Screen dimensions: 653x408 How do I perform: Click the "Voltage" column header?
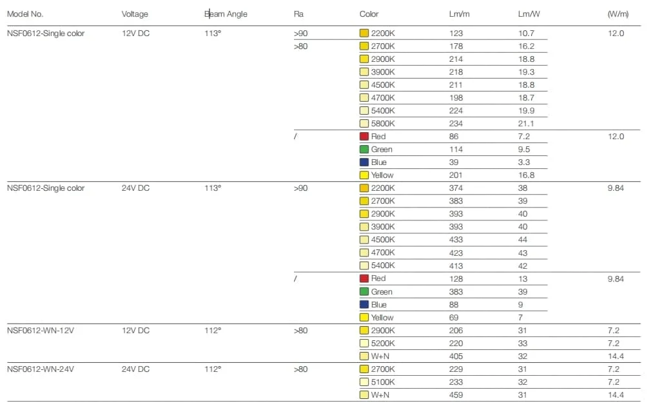point(135,14)
